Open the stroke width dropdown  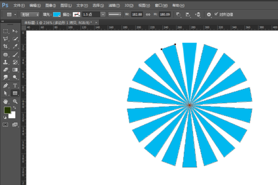click(102, 15)
